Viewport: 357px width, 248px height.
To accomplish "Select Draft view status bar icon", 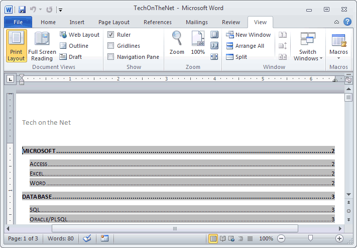I will click(x=250, y=238).
